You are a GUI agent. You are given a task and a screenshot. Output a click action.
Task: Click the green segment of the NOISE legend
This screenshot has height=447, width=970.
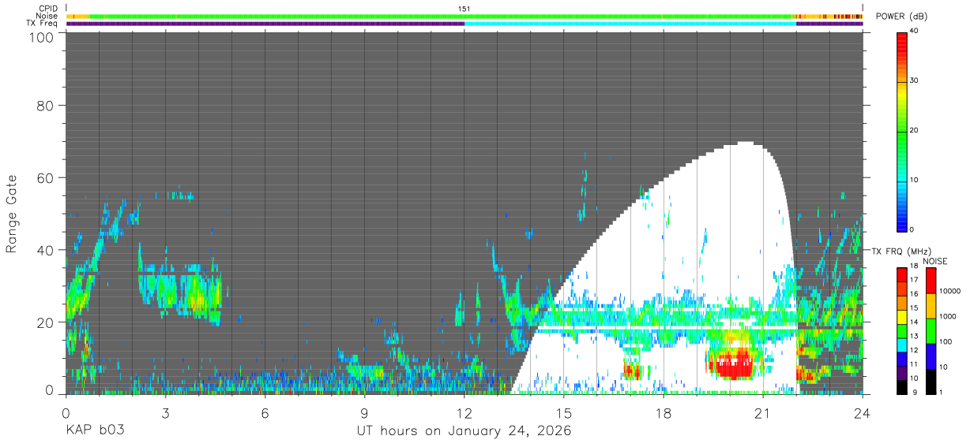coord(931,330)
